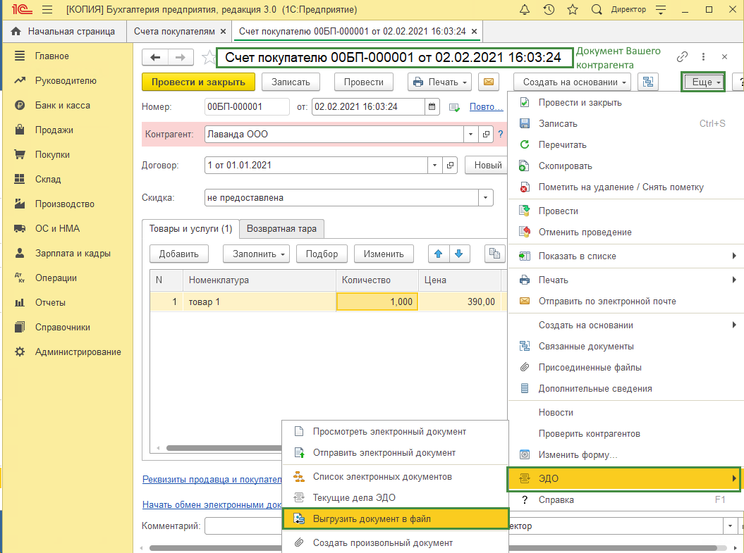Screen dimensions: 744x553
Task: Click Записать toolbar button
Action: click(x=291, y=82)
